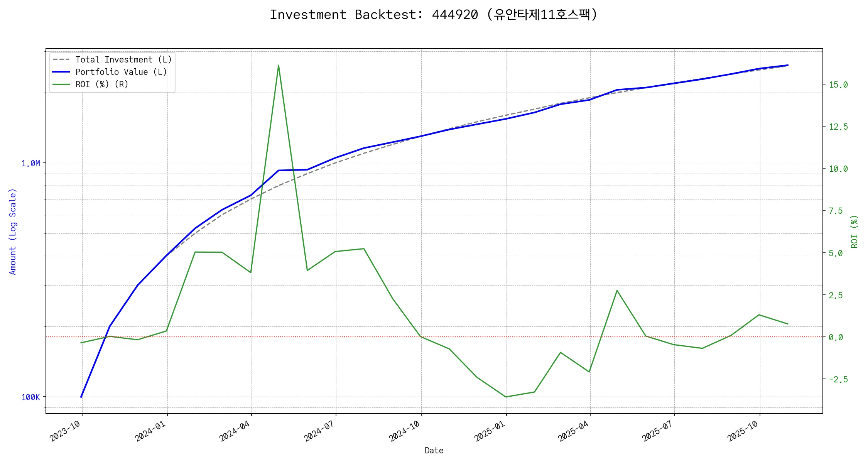868x463 pixels.
Task: Click the Total Investment legend entry
Action: tap(123, 60)
